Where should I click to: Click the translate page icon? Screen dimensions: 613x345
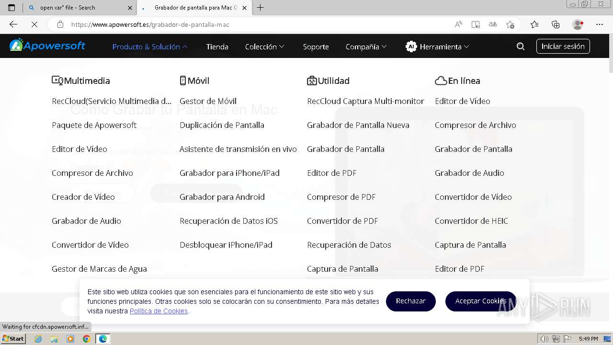pyautogui.click(x=493, y=24)
